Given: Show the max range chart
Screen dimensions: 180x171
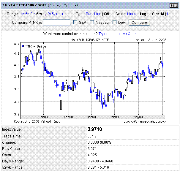Looking at the screenshot, I should [59, 14].
